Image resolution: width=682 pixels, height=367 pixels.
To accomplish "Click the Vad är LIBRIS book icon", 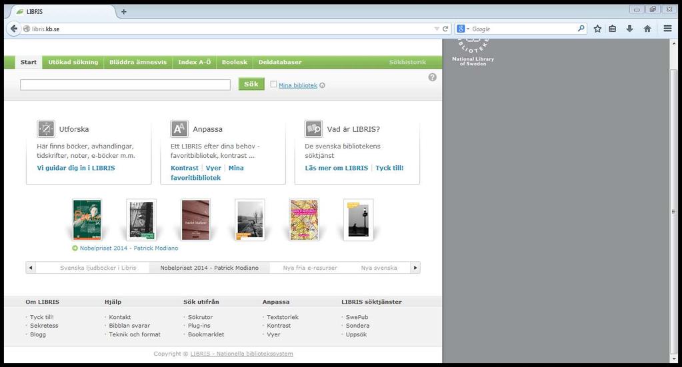I will point(313,129).
